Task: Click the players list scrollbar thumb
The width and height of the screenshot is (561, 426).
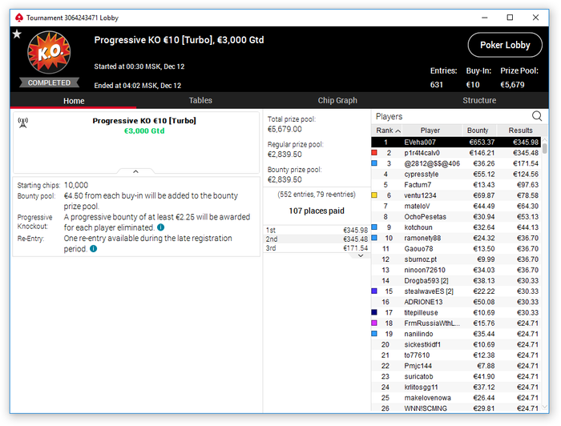Action: pos(544,148)
